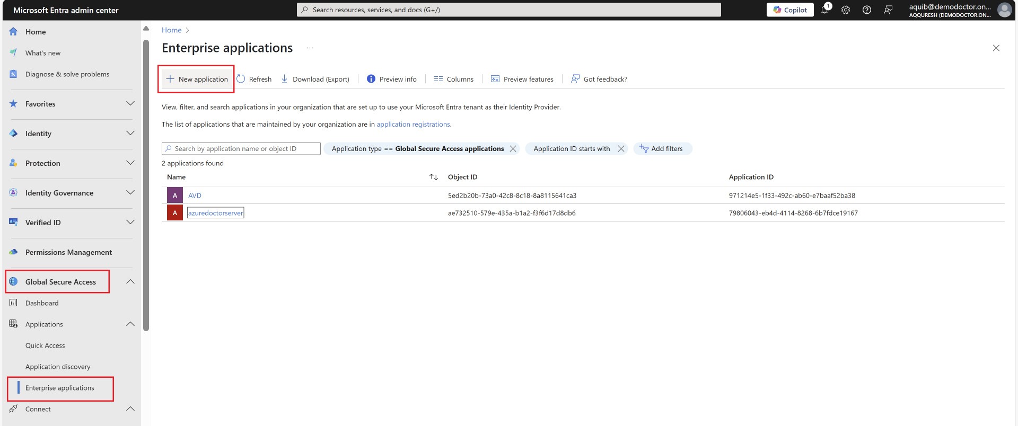Select object ID 5ed2b20b-73a0-42c8-8c18-8a8115641ca3
The height and width of the screenshot is (426, 1018).
pyautogui.click(x=512, y=196)
